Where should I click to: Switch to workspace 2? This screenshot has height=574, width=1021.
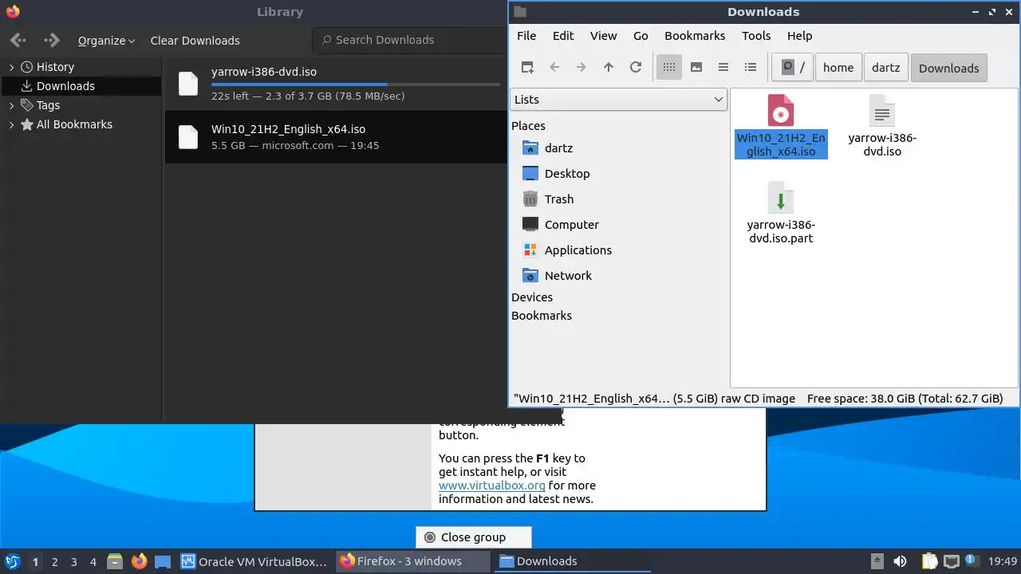(x=54, y=562)
